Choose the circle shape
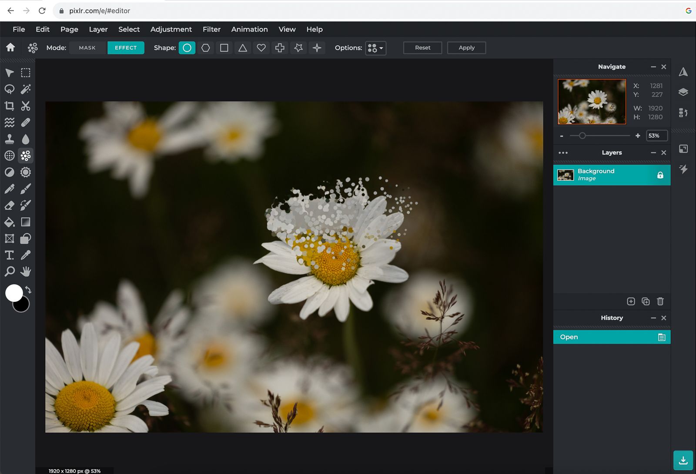 click(x=187, y=48)
